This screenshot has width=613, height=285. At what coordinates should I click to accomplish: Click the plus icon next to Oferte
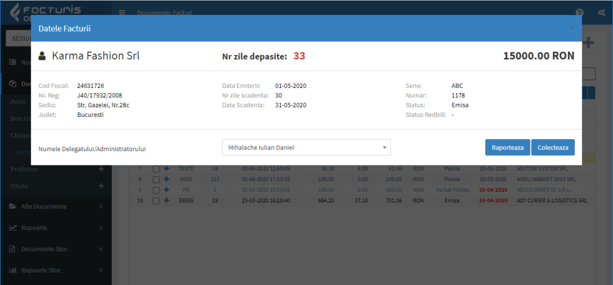pyautogui.click(x=101, y=186)
